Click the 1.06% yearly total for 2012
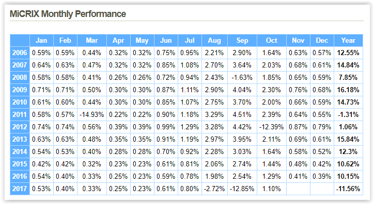The width and height of the screenshot is (374, 204). coord(349,127)
